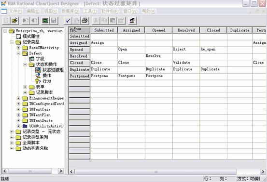The width and height of the screenshot is (267, 182).
Task: Open the 数据库(D) menu
Action: tap(70, 12)
